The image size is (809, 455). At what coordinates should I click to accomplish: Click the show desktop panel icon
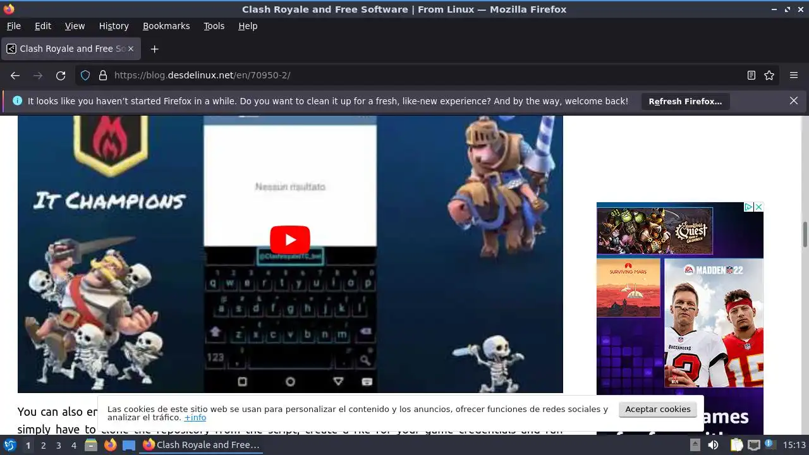point(129,445)
